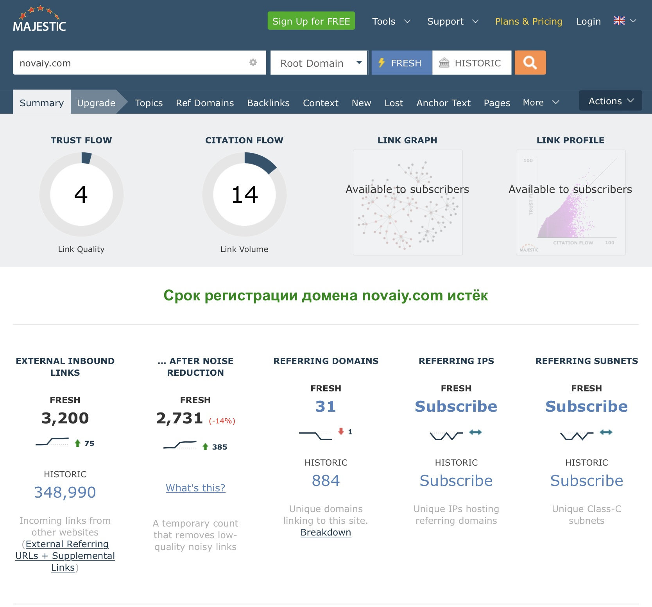The height and width of the screenshot is (607, 652).
Task: Click the referring IPs double-arrow icon
Action: [475, 432]
